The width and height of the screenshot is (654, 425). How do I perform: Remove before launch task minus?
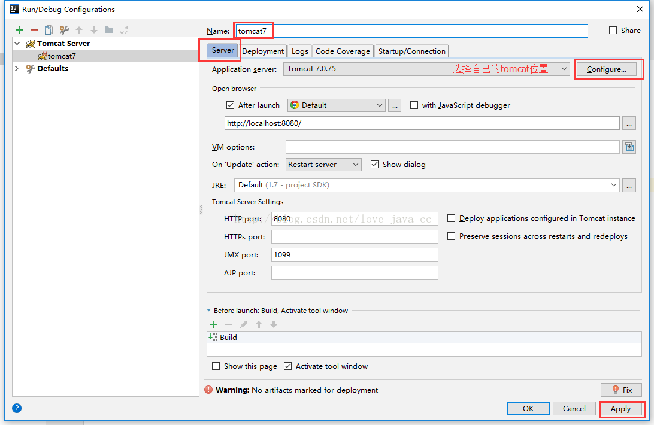(x=229, y=324)
